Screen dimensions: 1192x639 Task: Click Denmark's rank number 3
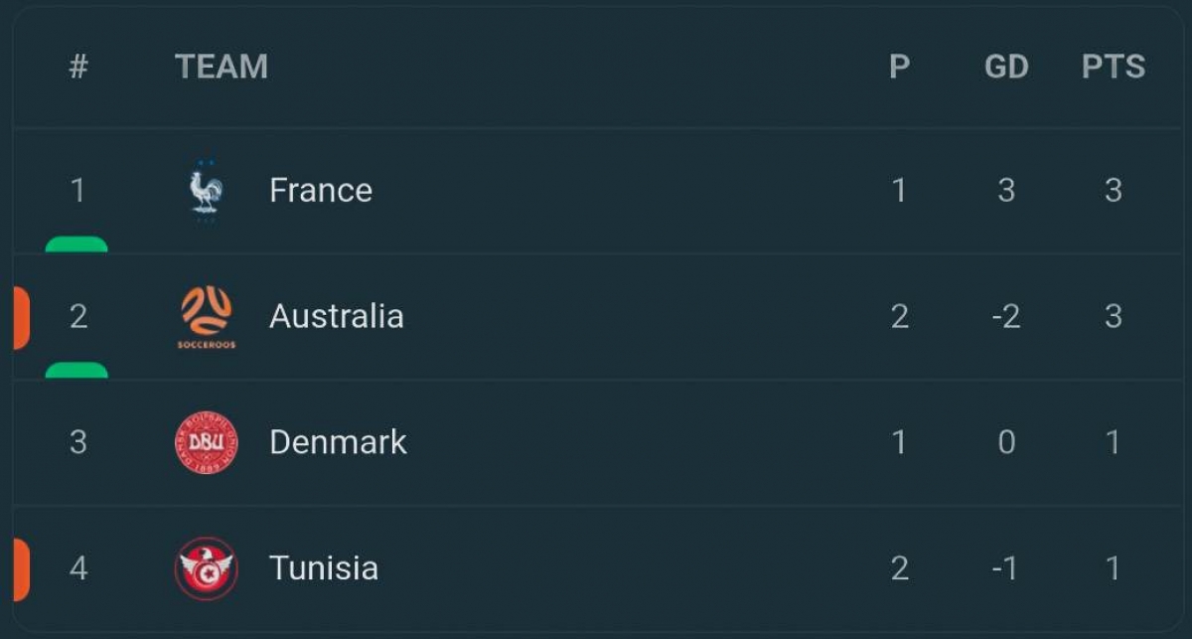78,442
